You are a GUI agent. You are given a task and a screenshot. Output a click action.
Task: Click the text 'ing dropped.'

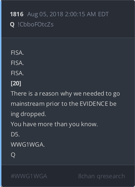28,114
